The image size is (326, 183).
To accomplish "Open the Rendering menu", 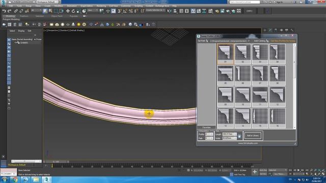I will (x=101, y=6).
